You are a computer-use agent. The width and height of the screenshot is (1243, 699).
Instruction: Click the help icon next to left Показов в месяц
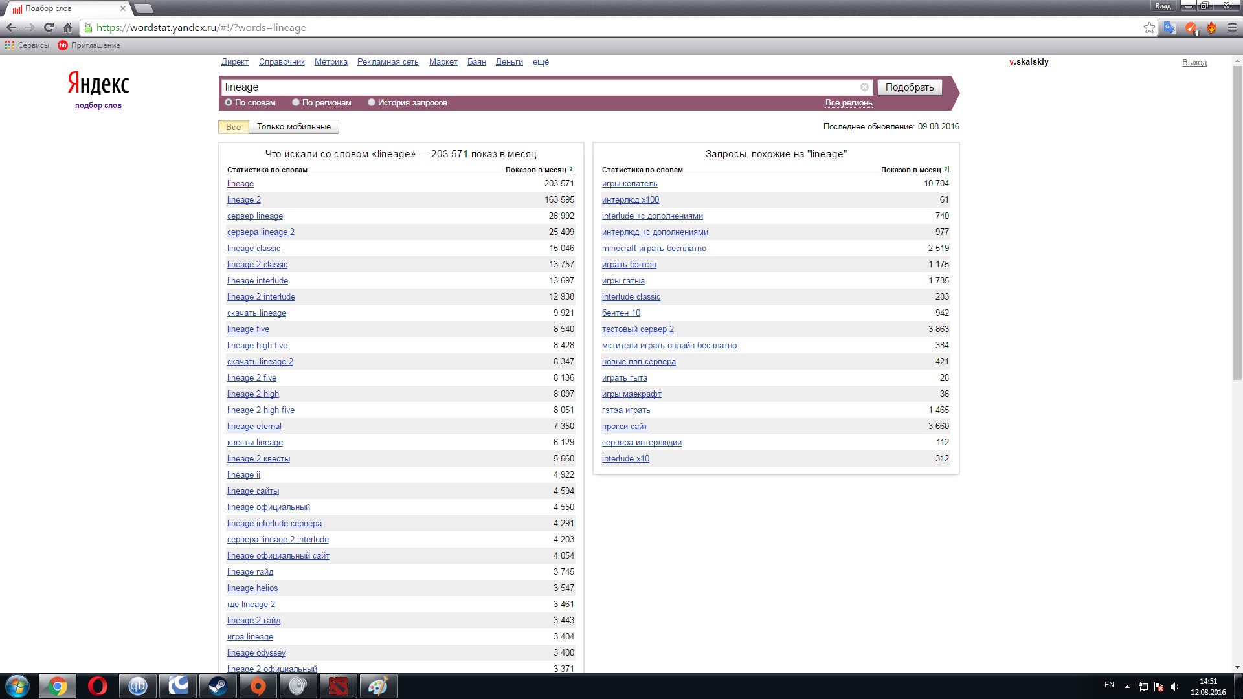tap(570, 170)
